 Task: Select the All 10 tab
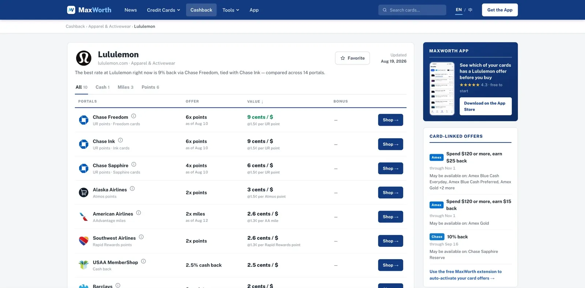82,87
